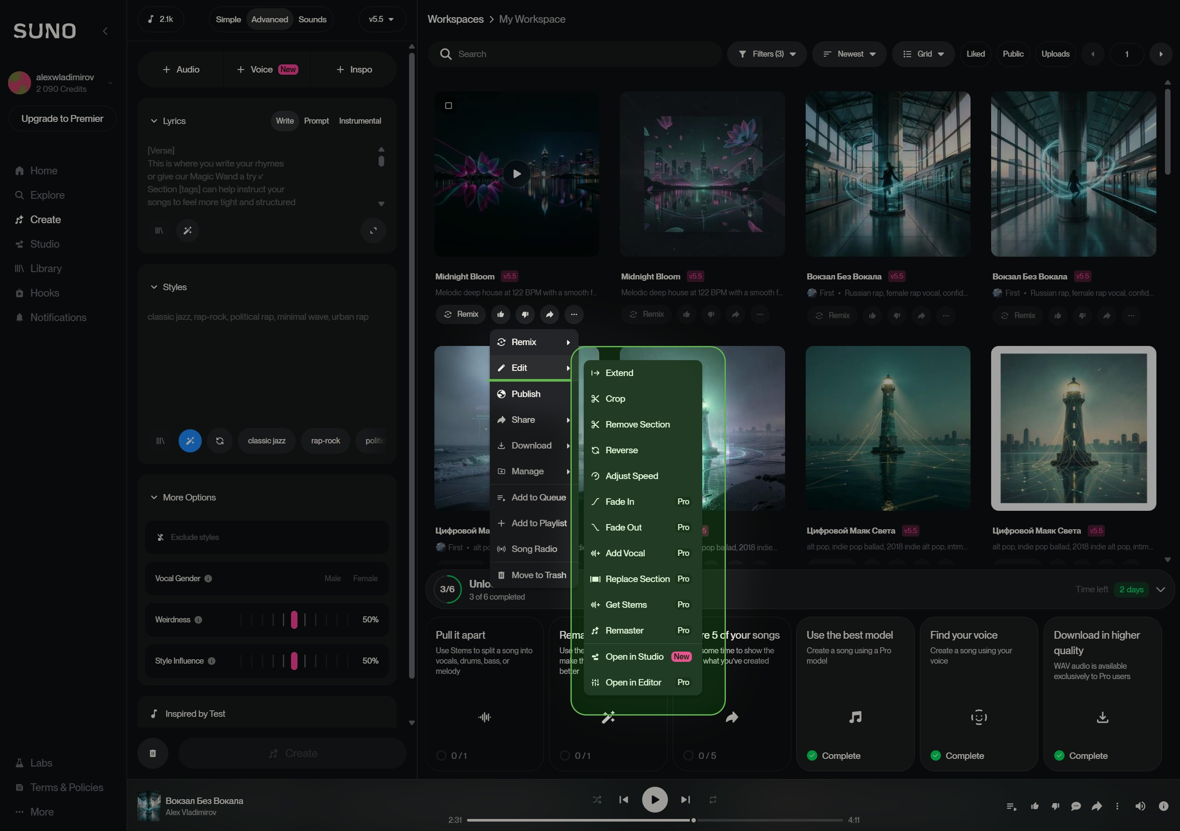Click the Vocal Gender info icon
This screenshot has width=1180, height=831.
coord(208,579)
